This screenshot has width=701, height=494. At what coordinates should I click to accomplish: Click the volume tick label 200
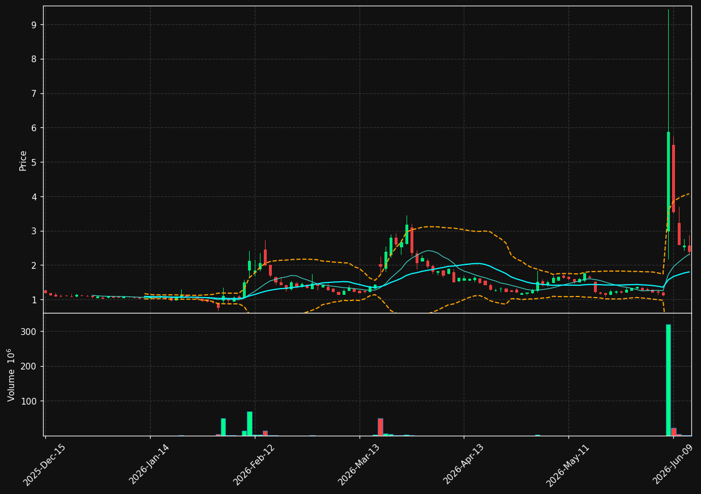pos(29,366)
